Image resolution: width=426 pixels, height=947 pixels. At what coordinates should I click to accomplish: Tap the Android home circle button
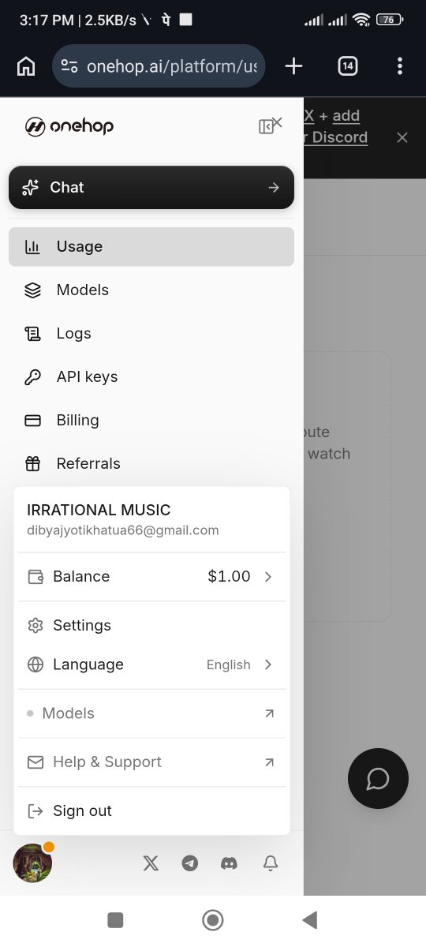tap(212, 919)
